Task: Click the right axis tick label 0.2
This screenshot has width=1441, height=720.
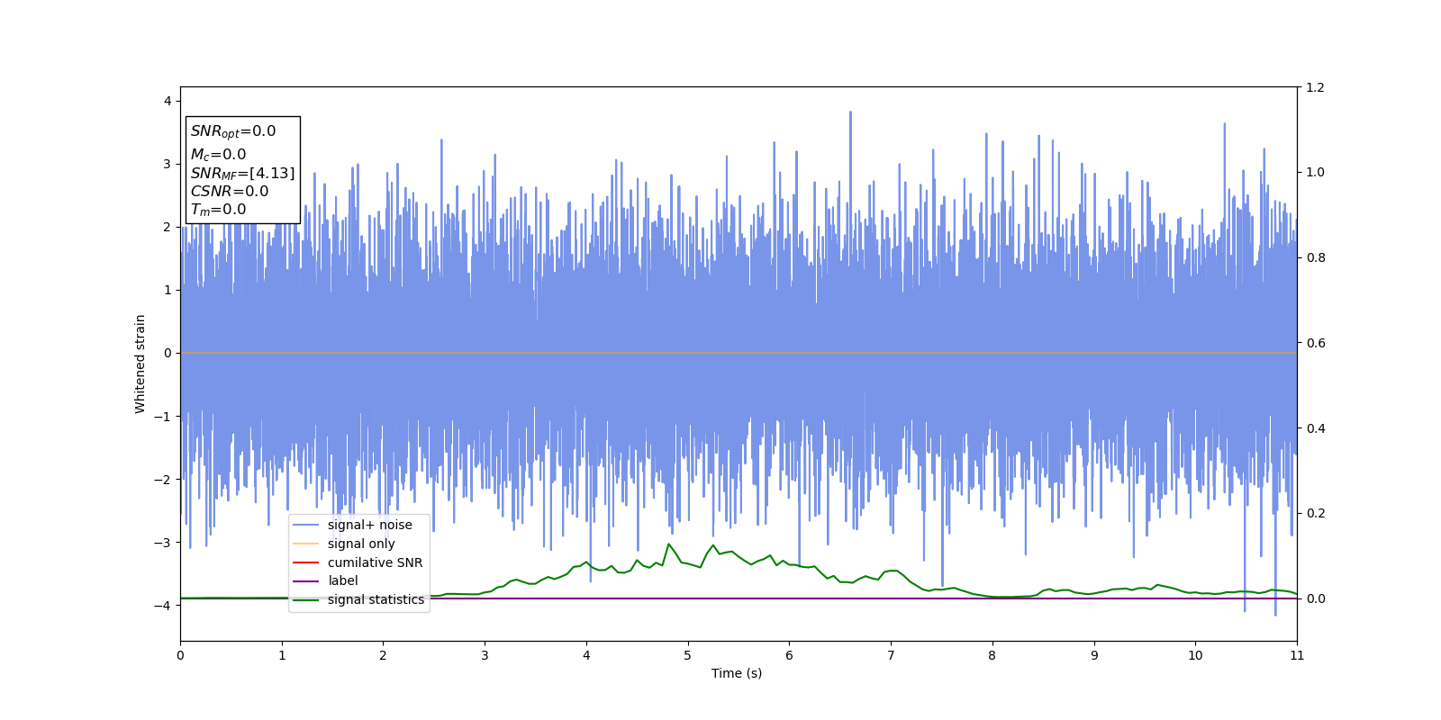Action: [x=1316, y=513]
